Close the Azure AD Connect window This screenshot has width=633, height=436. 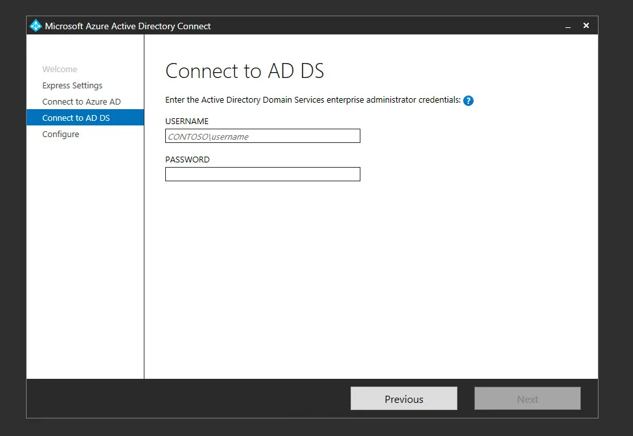(x=586, y=26)
